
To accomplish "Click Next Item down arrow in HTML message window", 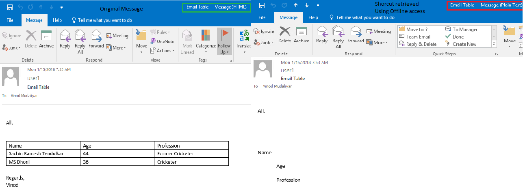I will [51, 7].
